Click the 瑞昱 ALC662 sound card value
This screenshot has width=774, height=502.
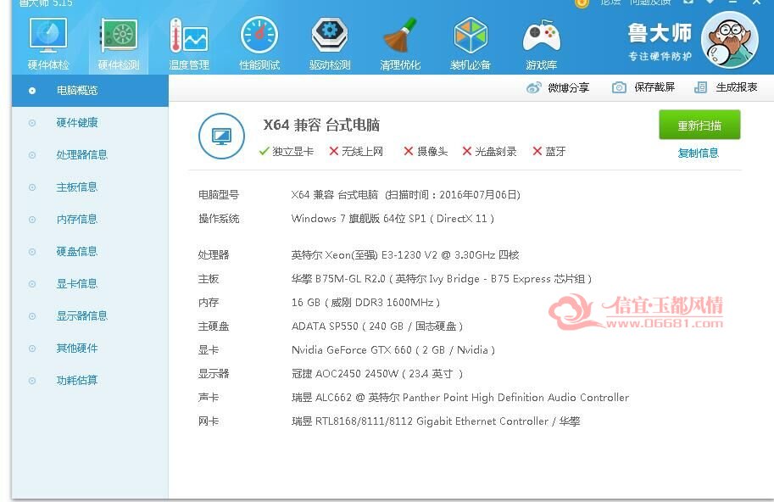tap(460, 398)
